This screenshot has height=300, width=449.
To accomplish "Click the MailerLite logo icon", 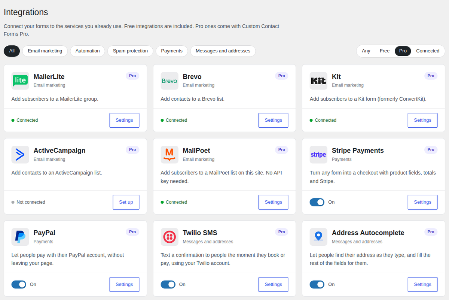I will click(x=20, y=81).
